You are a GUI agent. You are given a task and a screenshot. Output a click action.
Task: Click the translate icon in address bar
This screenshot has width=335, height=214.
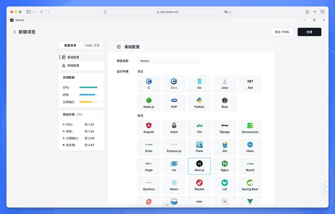226,12
